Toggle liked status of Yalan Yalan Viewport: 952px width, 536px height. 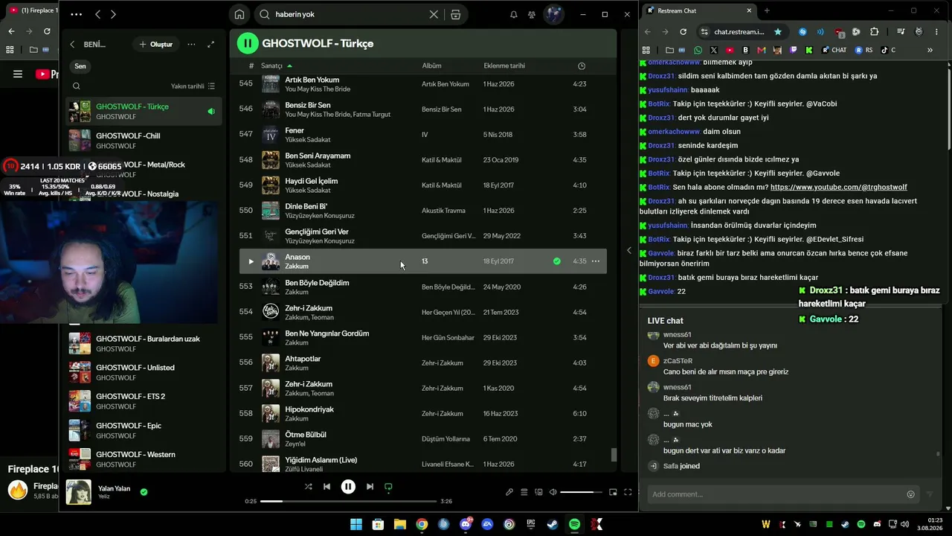click(x=144, y=492)
